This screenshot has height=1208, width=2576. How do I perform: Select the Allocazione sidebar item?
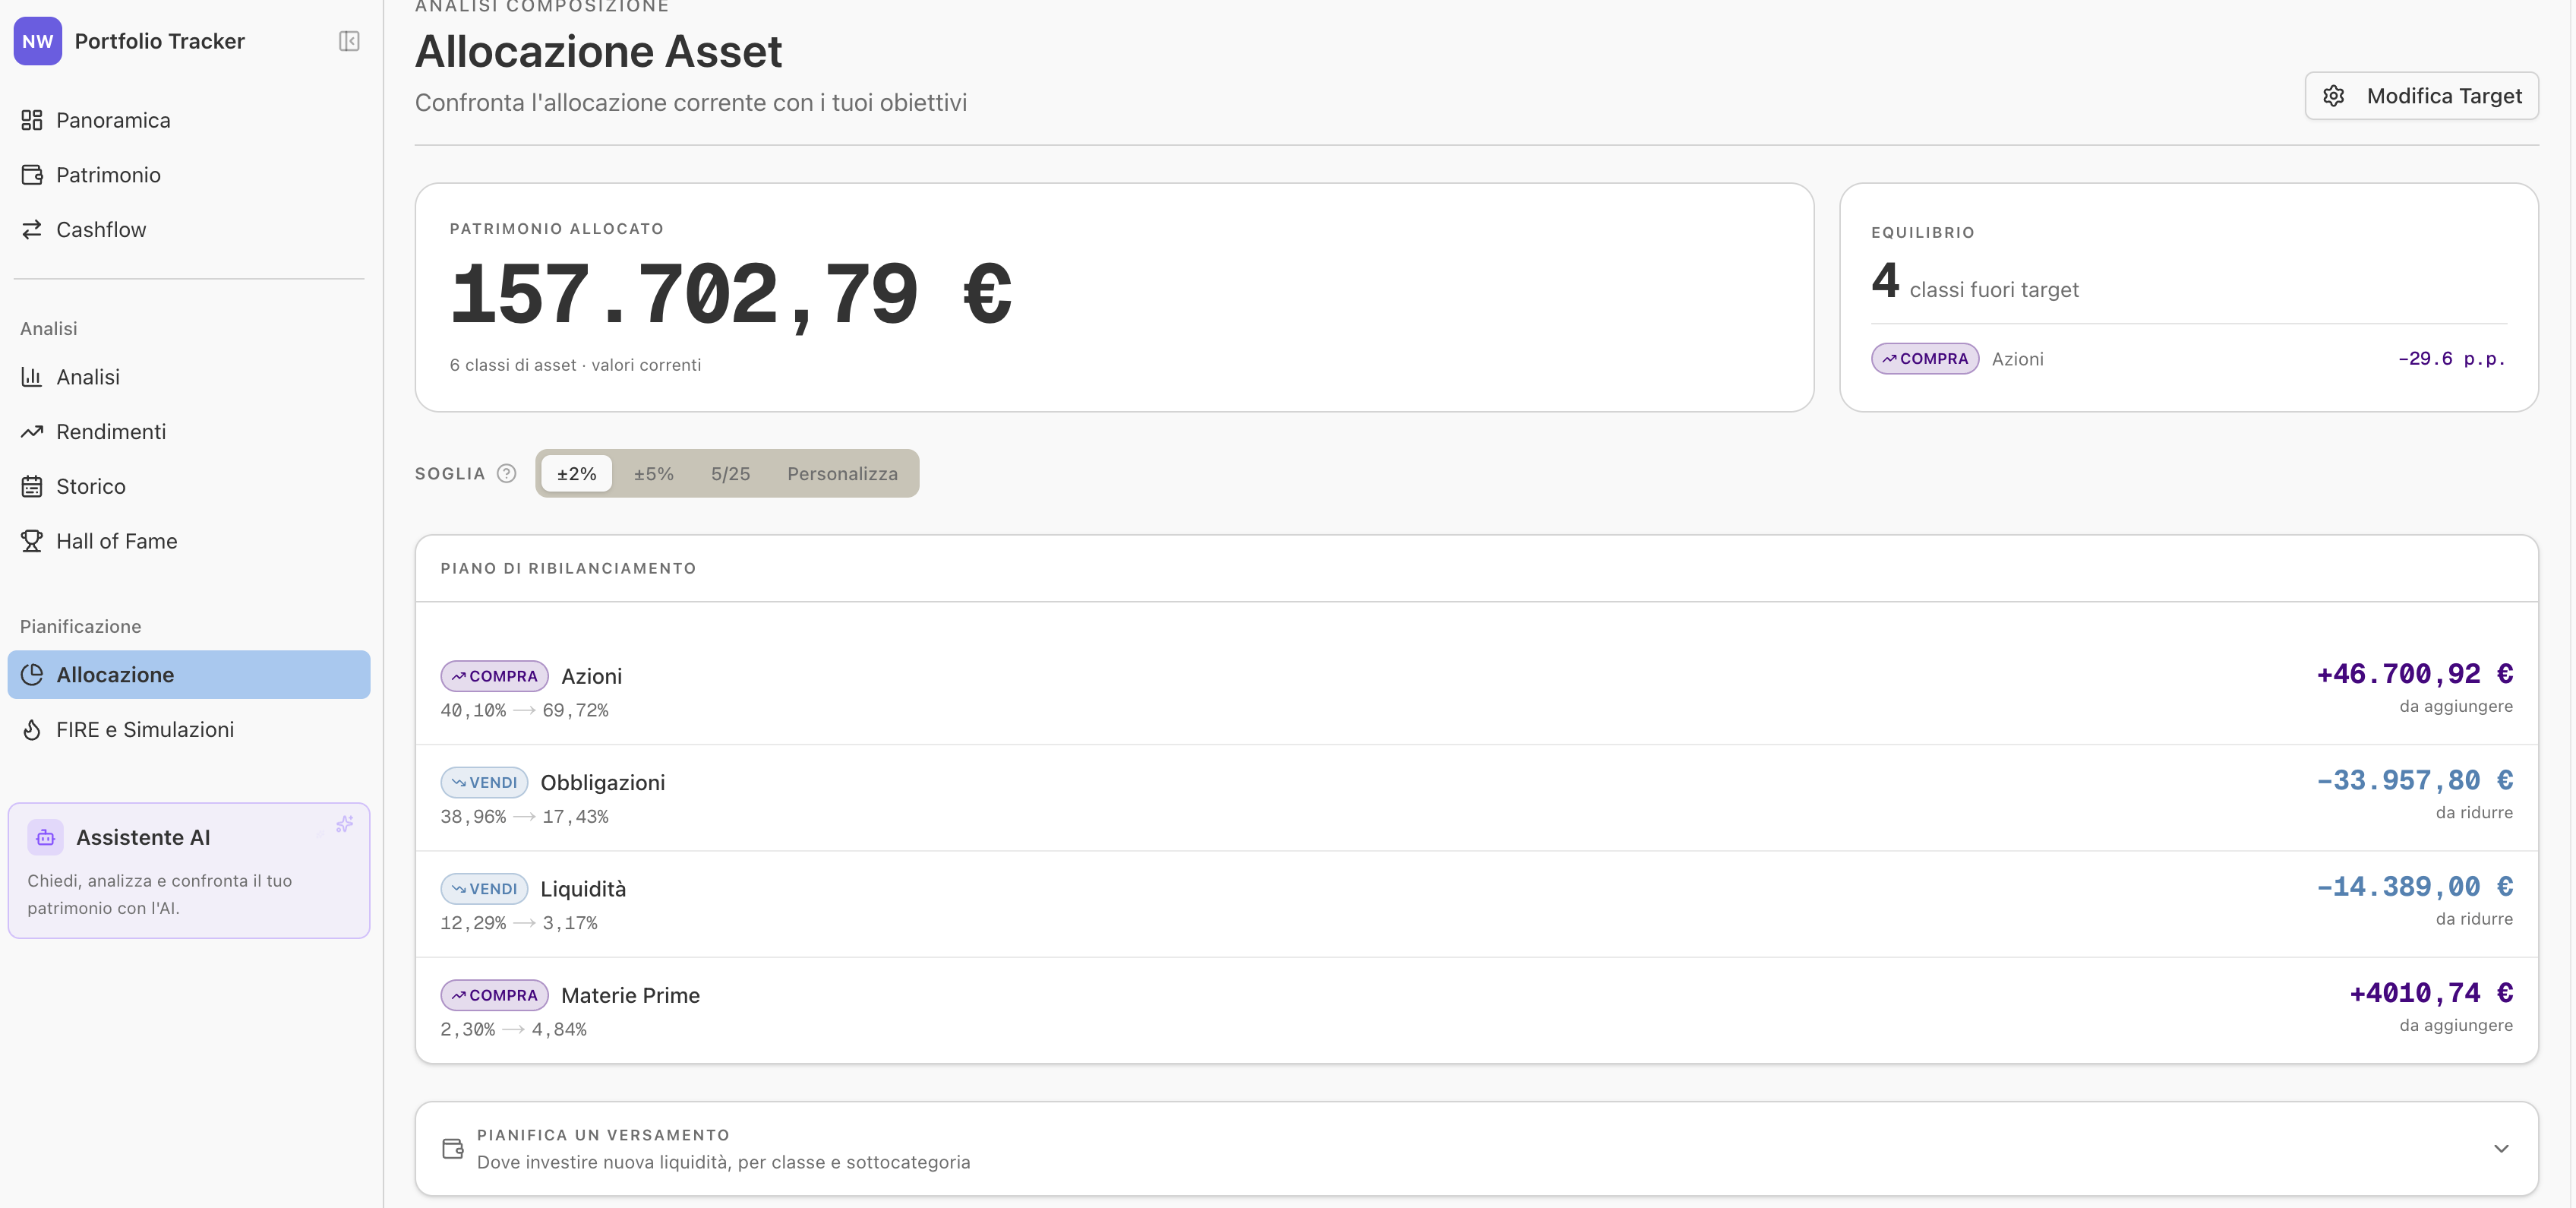pos(189,675)
